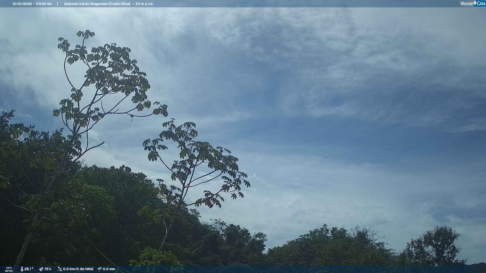This screenshot has width=486, height=273.
Task: Click the 311 m s.l.m. altitude text
Action: click(144, 4)
